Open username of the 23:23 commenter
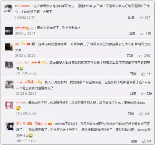 [x=34, y=124]
